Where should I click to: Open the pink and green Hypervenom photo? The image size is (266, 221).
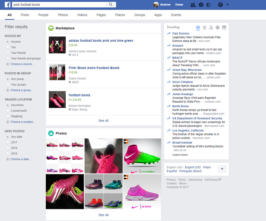[142, 156]
